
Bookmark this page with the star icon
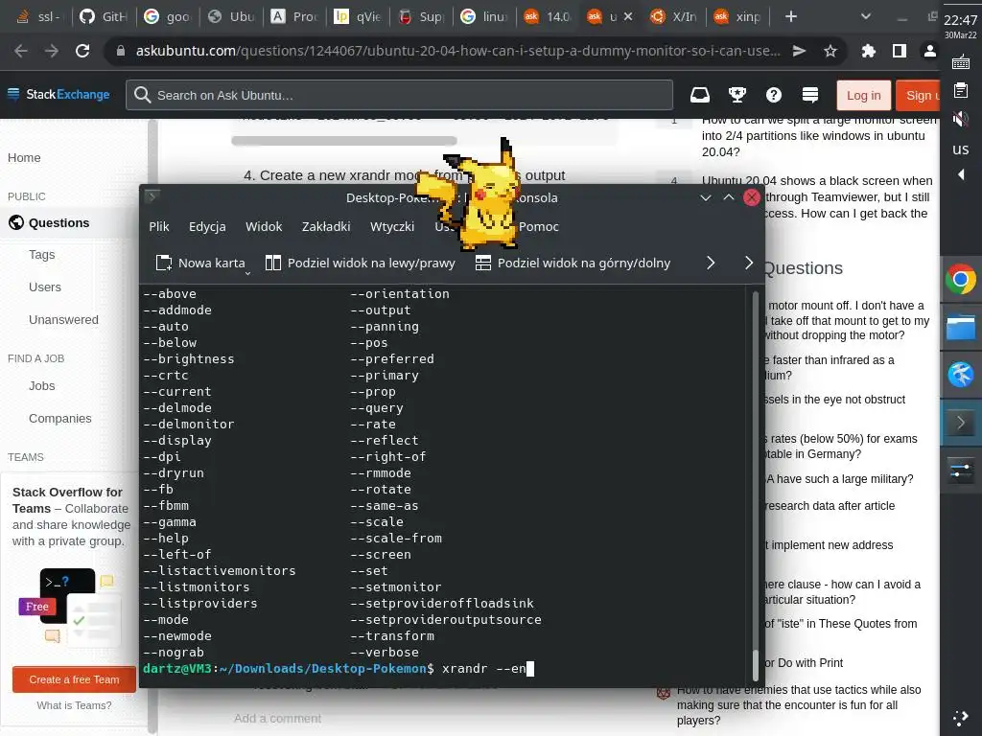click(830, 51)
